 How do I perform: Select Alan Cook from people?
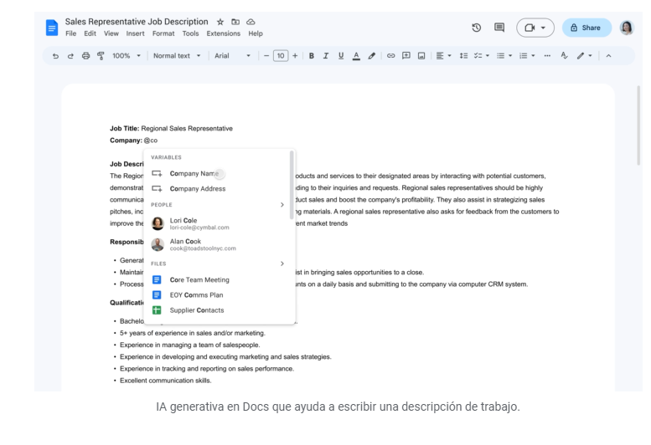click(x=220, y=244)
